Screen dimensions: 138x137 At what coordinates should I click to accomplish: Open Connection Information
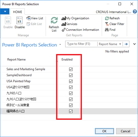tap(80, 30)
